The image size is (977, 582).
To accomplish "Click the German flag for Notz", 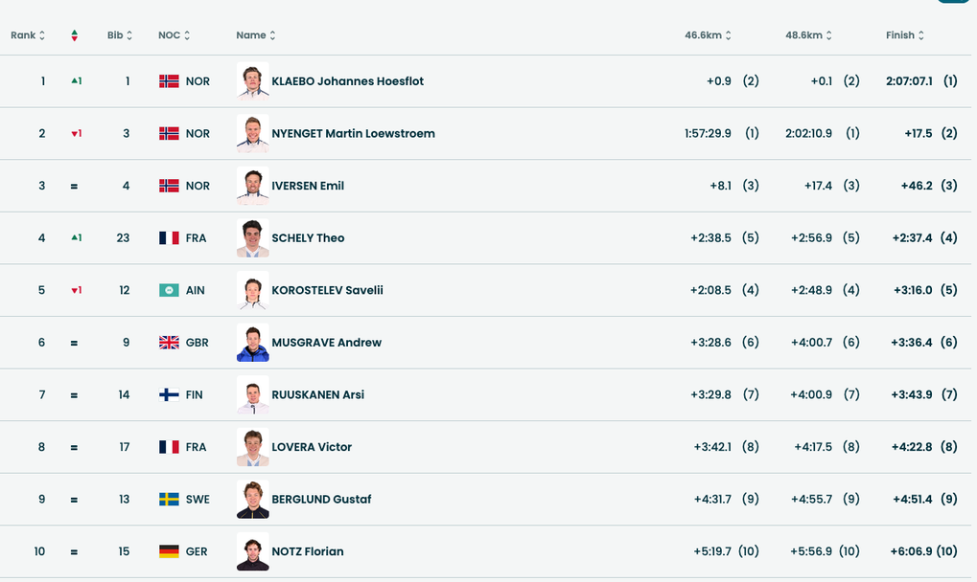I will [169, 551].
